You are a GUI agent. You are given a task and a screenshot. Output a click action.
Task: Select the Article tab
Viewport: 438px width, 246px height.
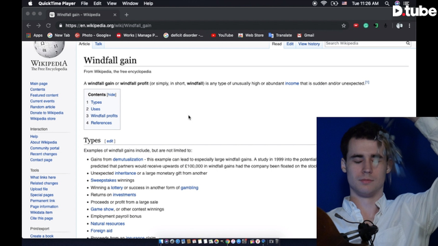84,44
